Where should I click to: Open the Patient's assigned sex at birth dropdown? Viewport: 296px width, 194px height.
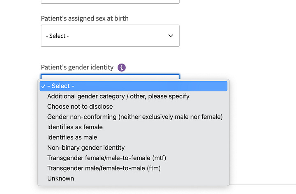110,36
